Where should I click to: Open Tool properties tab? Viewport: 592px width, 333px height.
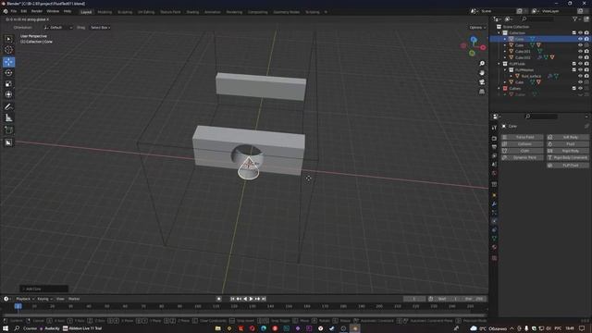coord(494,128)
